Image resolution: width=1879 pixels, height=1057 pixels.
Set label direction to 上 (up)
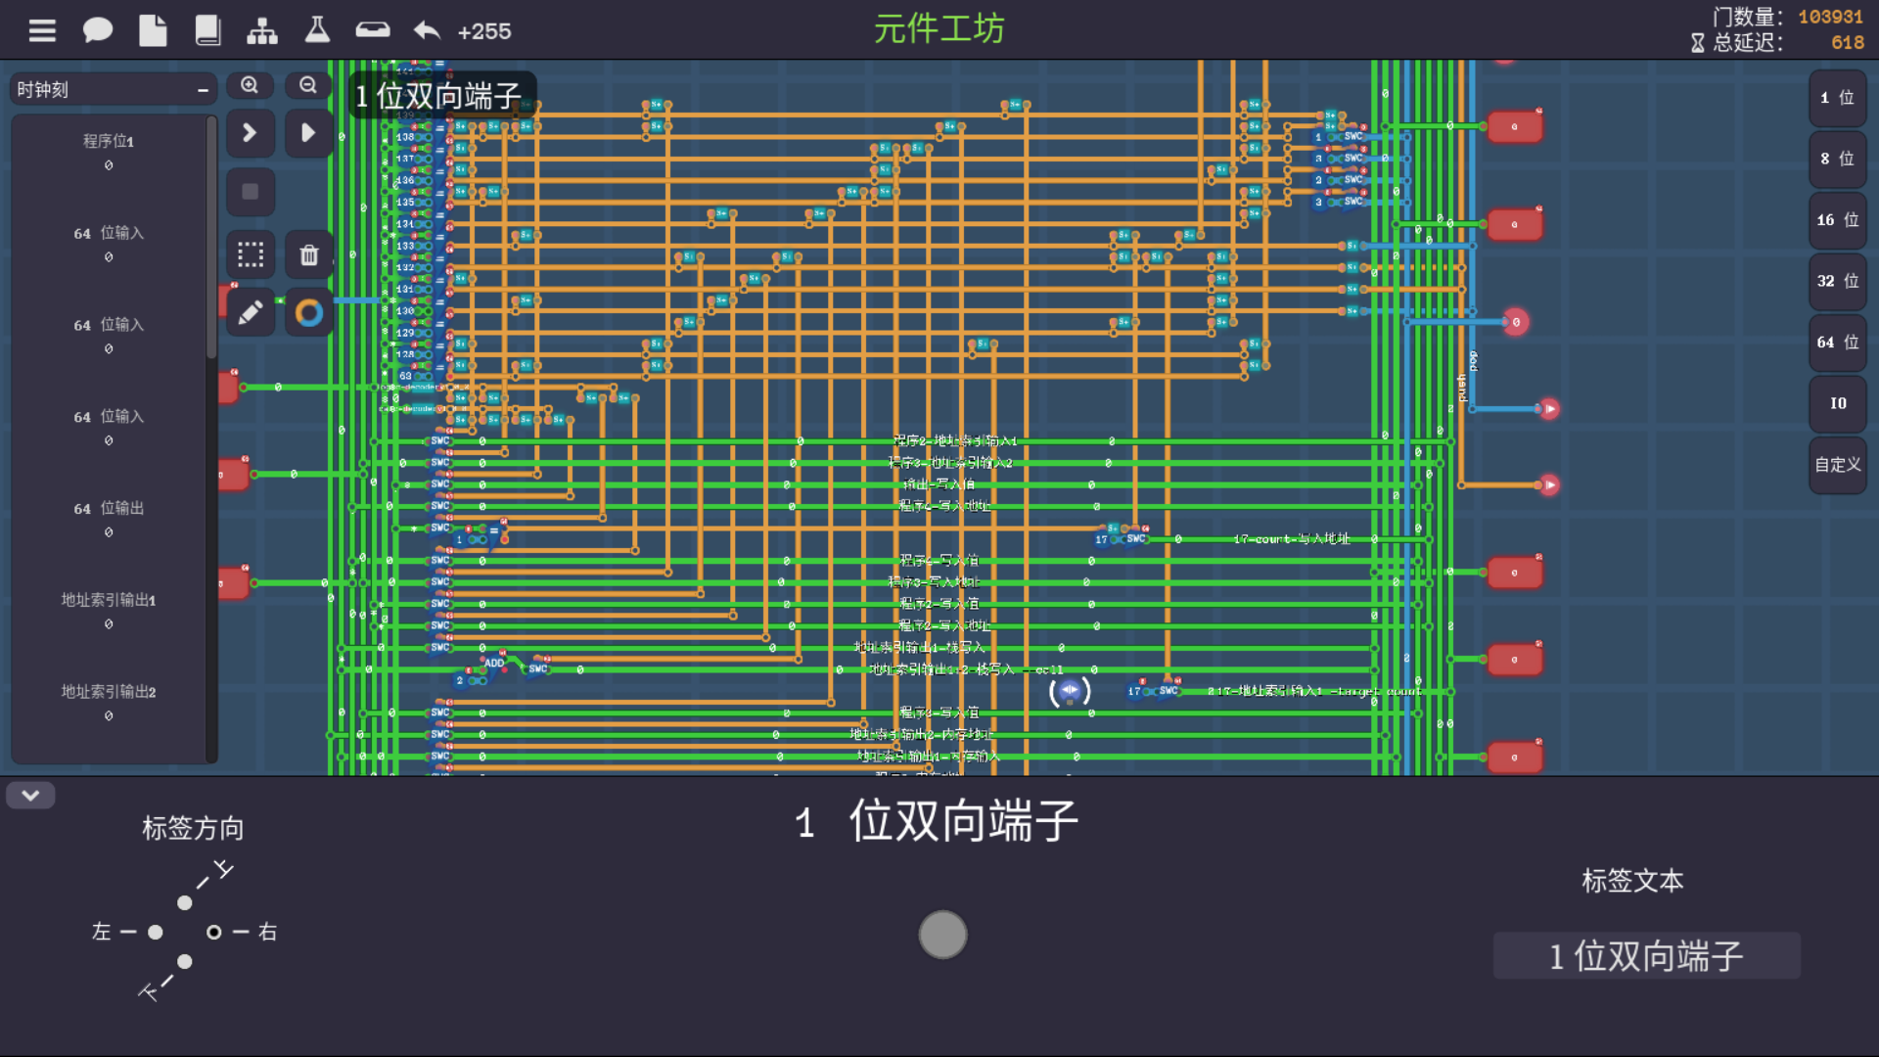185,902
